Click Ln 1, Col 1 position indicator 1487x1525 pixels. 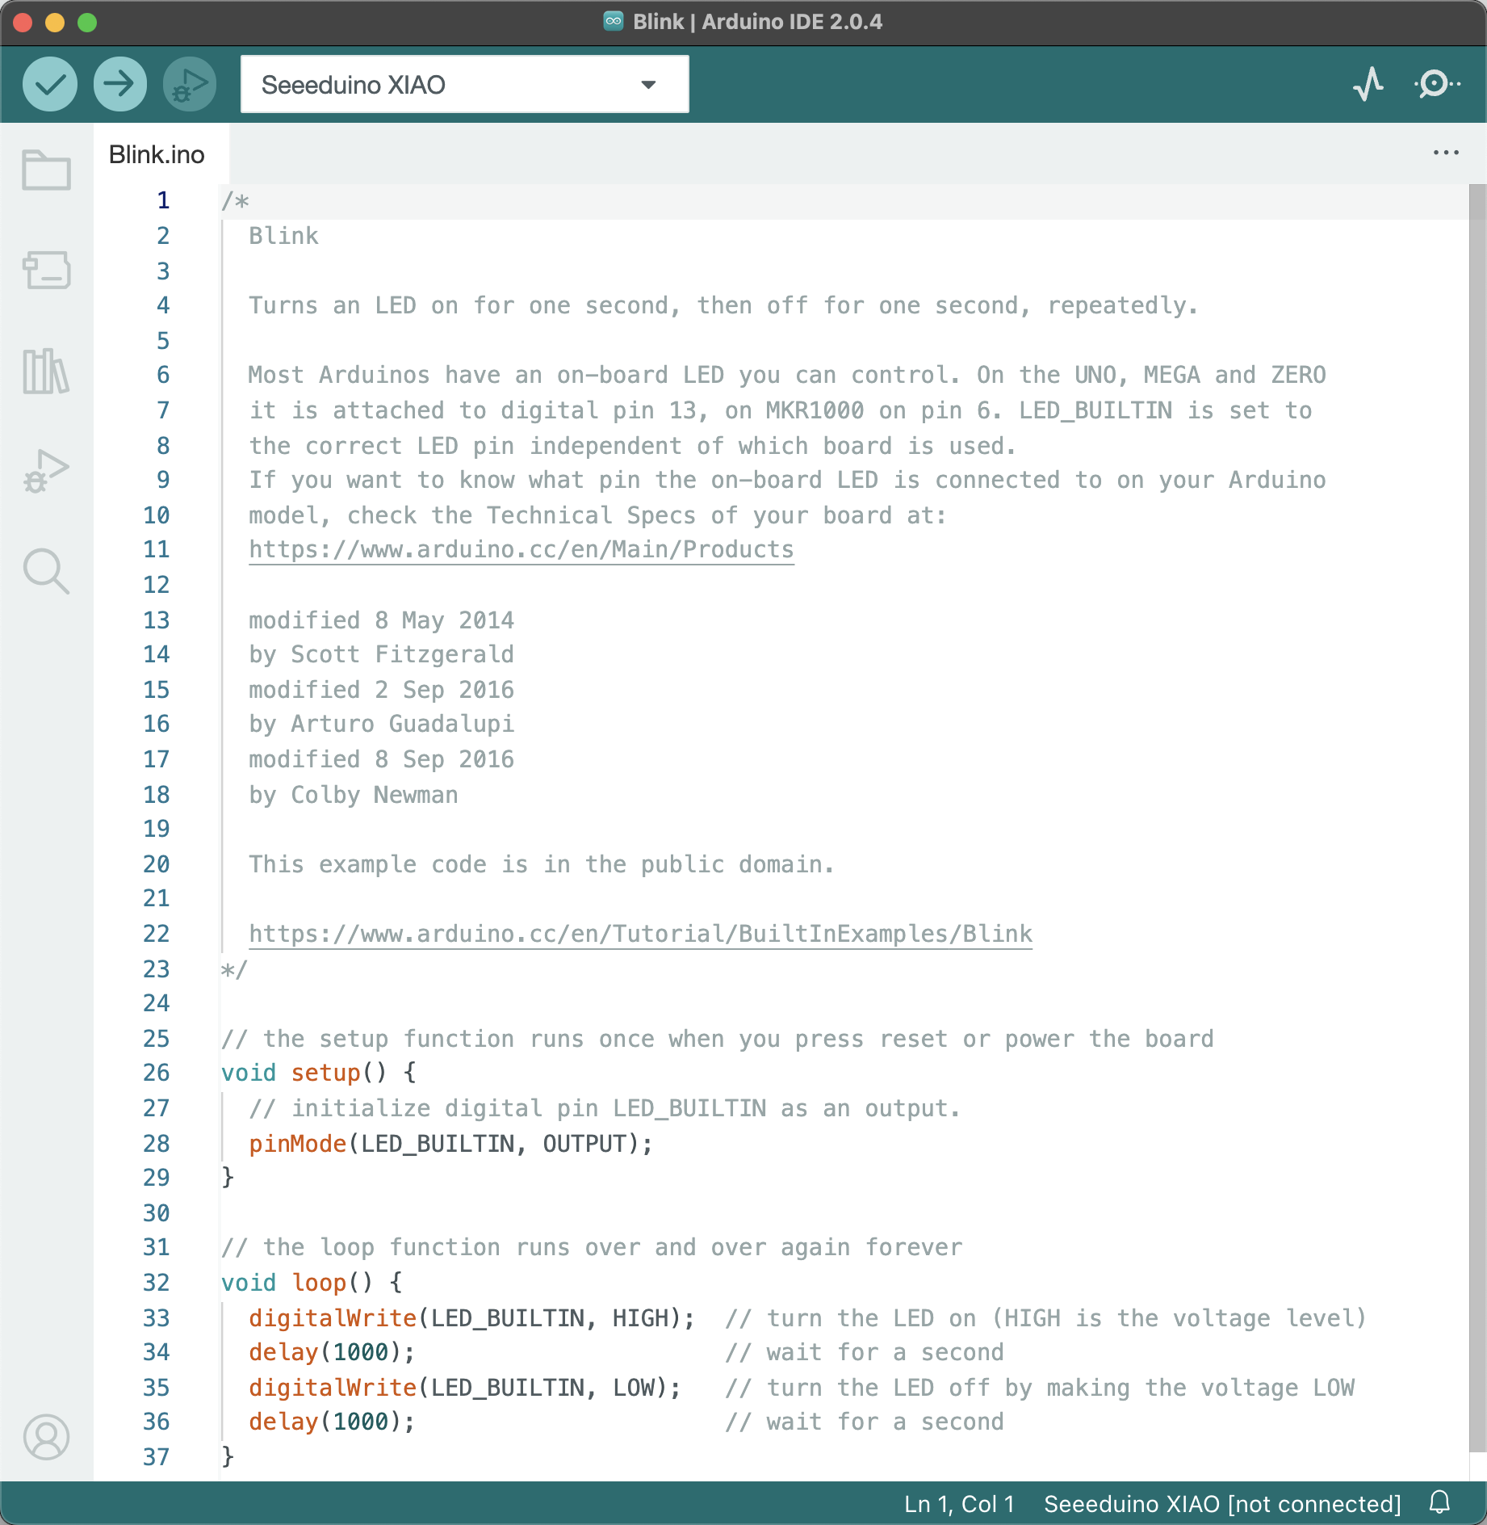click(959, 1504)
